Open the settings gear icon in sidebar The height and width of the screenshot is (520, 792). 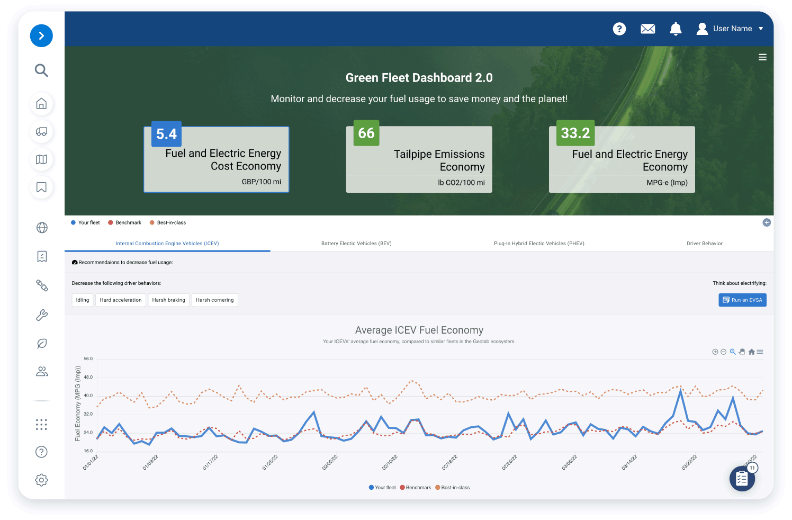[41, 480]
